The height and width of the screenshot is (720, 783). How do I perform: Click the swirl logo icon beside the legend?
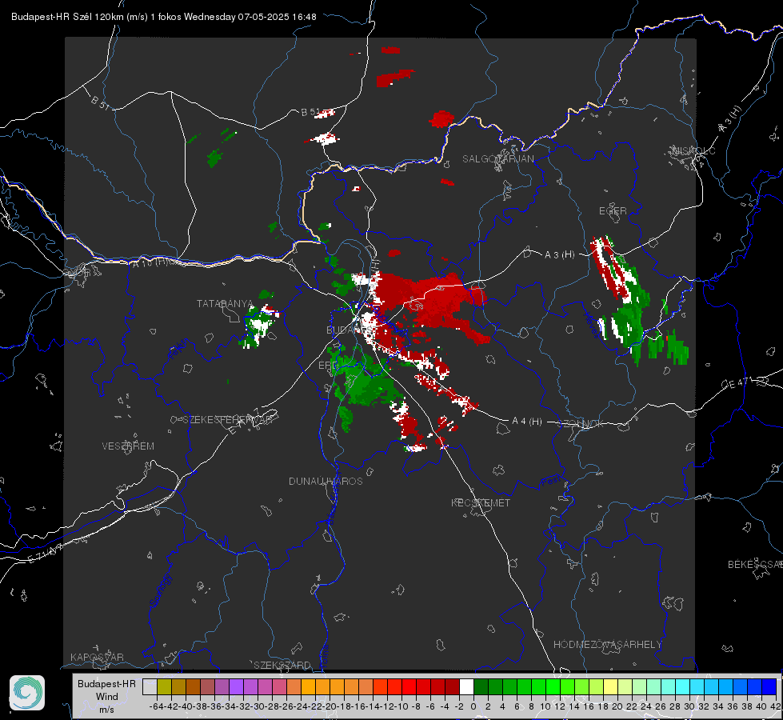(27, 693)
